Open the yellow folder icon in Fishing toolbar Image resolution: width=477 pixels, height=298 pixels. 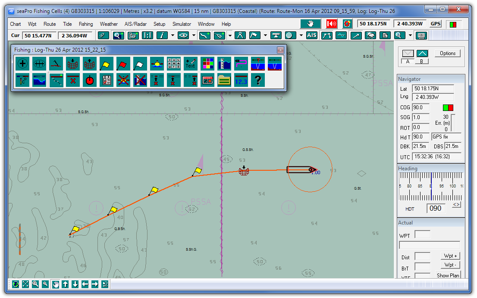coord(224,80)
